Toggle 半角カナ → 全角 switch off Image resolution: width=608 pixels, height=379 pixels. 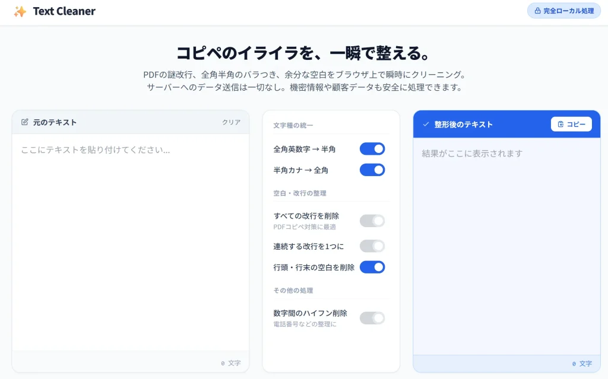(372, 170)
